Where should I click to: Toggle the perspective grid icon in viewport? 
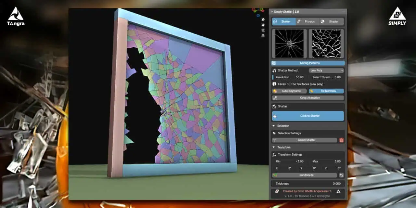click(263, 35)
